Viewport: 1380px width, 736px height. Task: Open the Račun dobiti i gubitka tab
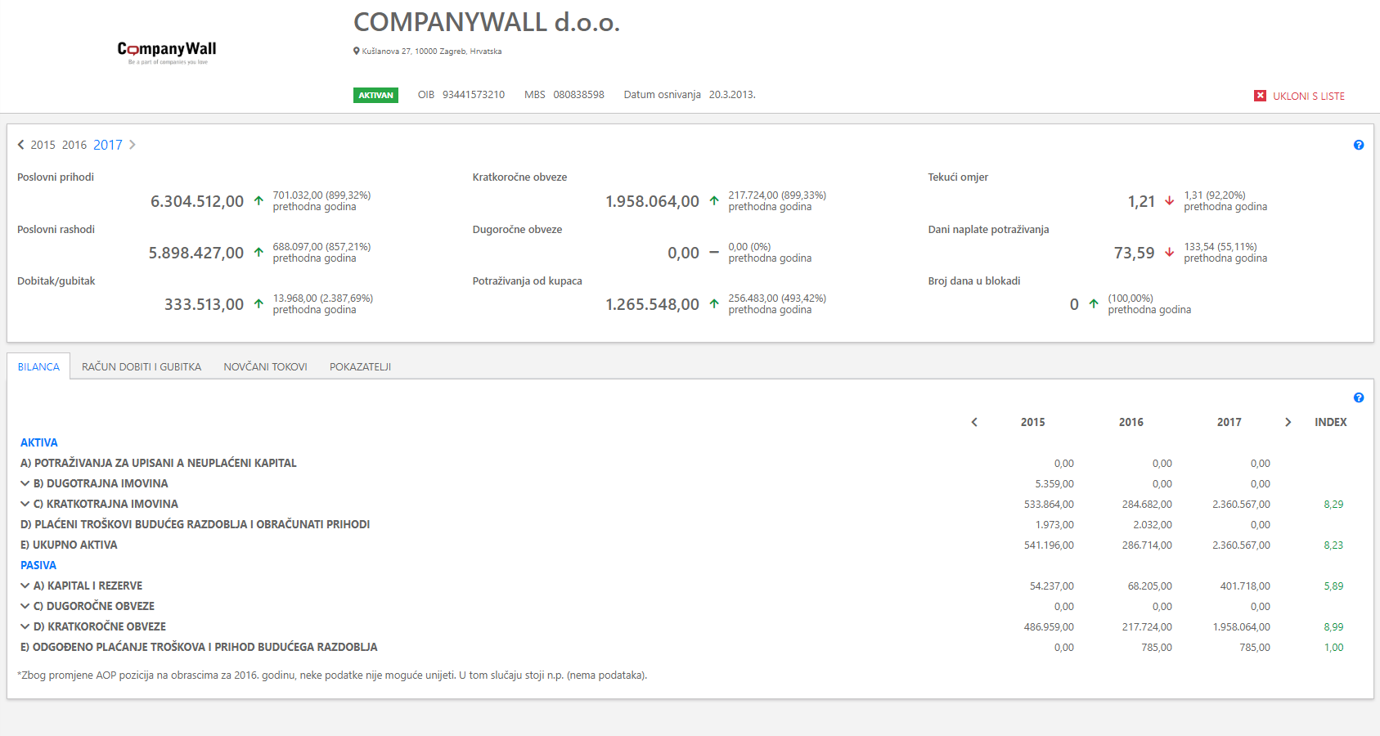pos(142,366)
